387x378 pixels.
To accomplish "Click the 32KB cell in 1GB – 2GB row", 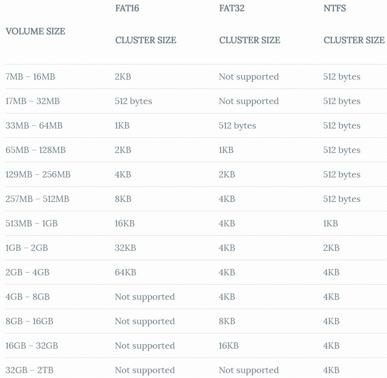I will coord(125,248).
